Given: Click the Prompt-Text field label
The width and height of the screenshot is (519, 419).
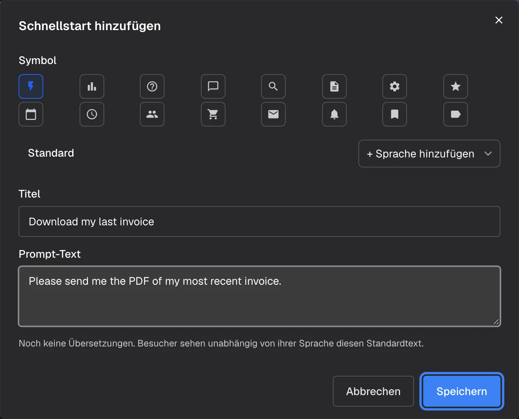Looking at the screenshot, I should point(50,254).
